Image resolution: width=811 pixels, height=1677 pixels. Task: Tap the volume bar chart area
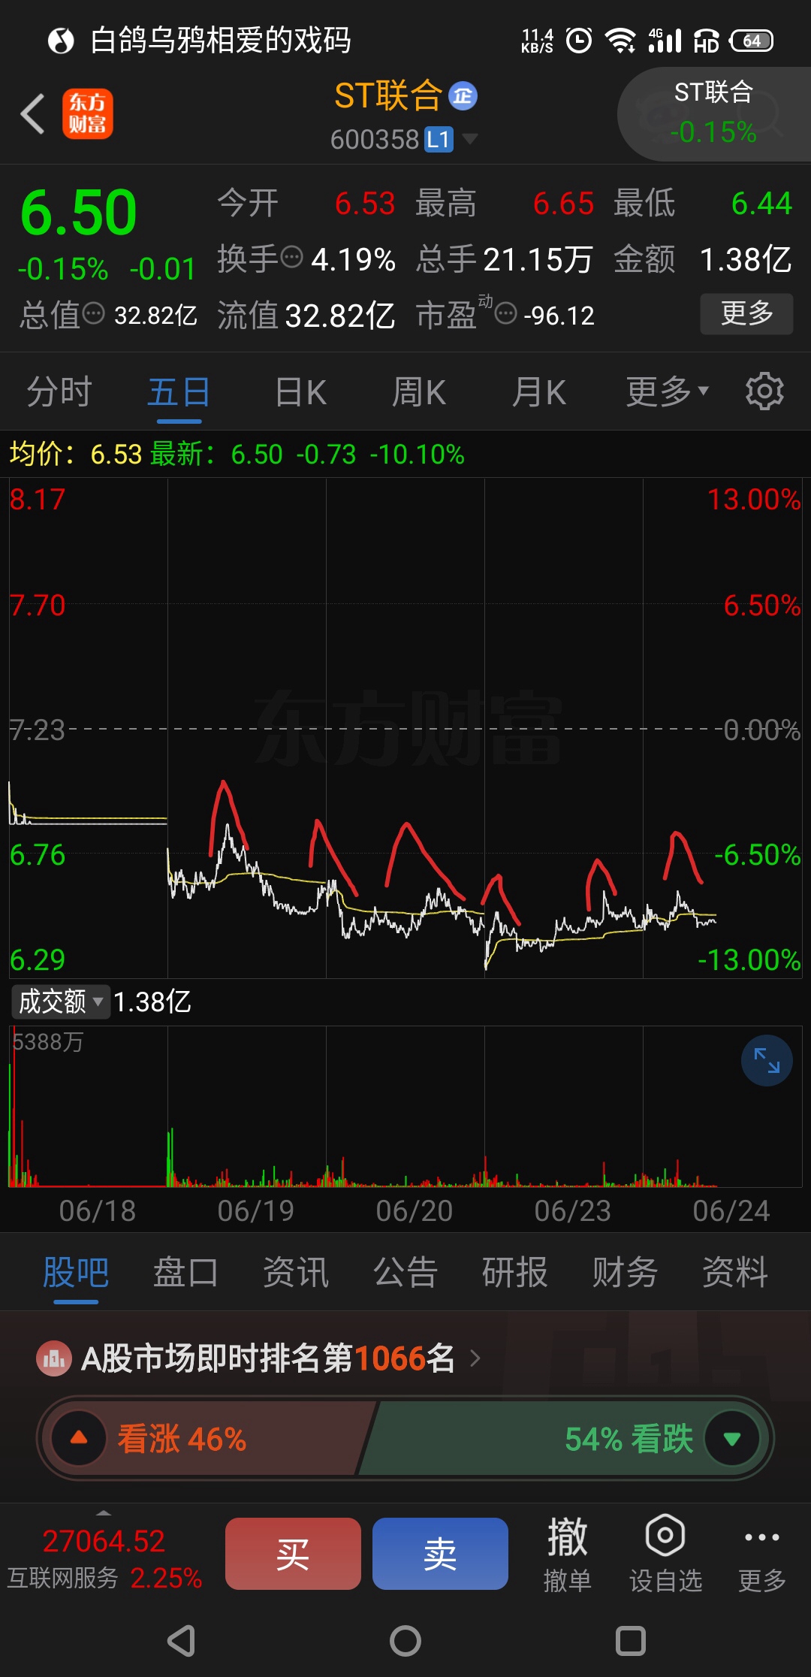pos(405,1107)
